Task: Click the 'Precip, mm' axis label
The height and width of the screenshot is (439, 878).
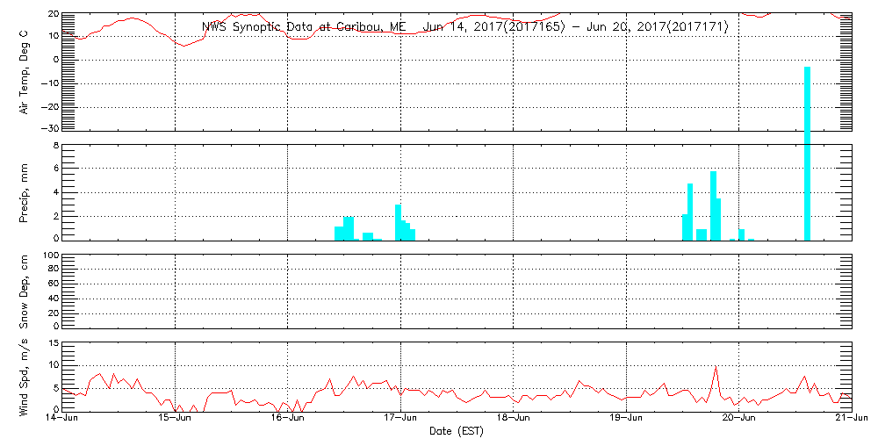Action: [x=24, y=193]
